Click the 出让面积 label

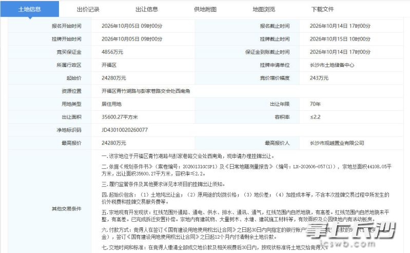[x=71, y=117]
